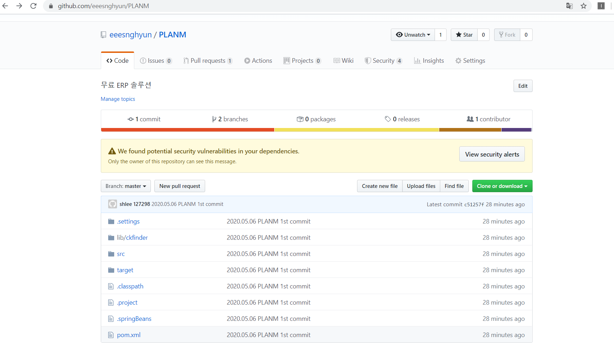The image size is (614, 348).
Task: Click the Find file button
Action: tap(454, 186)
